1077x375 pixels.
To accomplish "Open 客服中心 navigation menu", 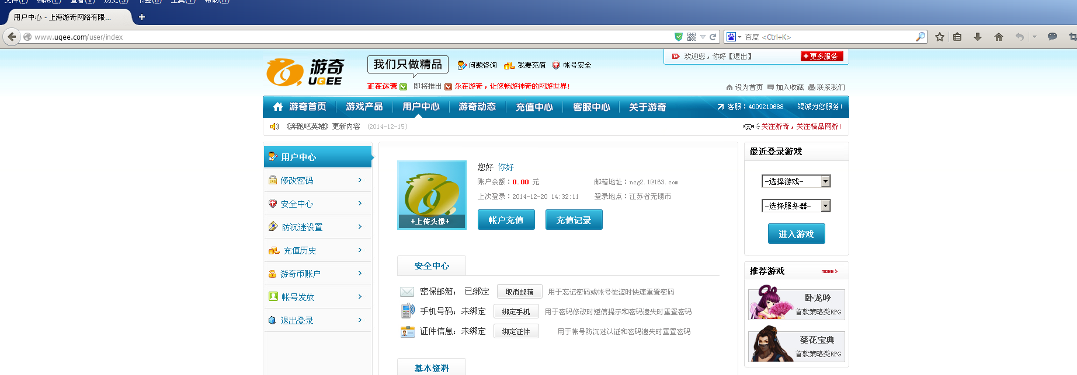I will click(591, 107).
